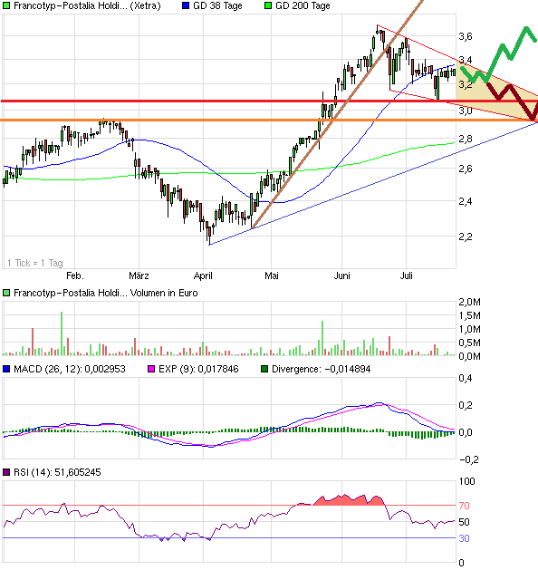Click the dark green Divergence swatch
The height and width of the screenshot is (570, 538).
click(x=264, y=370)
